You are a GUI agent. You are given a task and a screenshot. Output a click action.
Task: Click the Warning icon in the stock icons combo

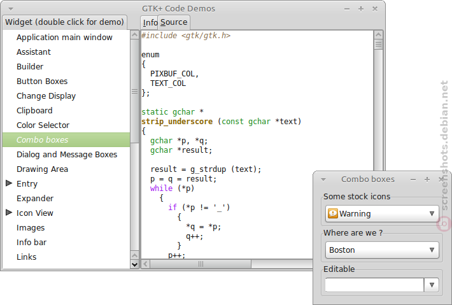tap(333, 213)
